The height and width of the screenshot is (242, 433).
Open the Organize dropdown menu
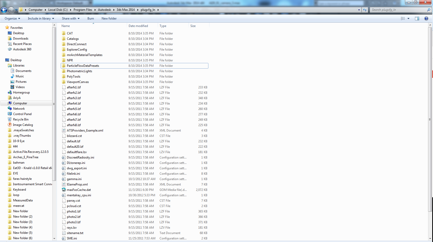tap(12, 18)
